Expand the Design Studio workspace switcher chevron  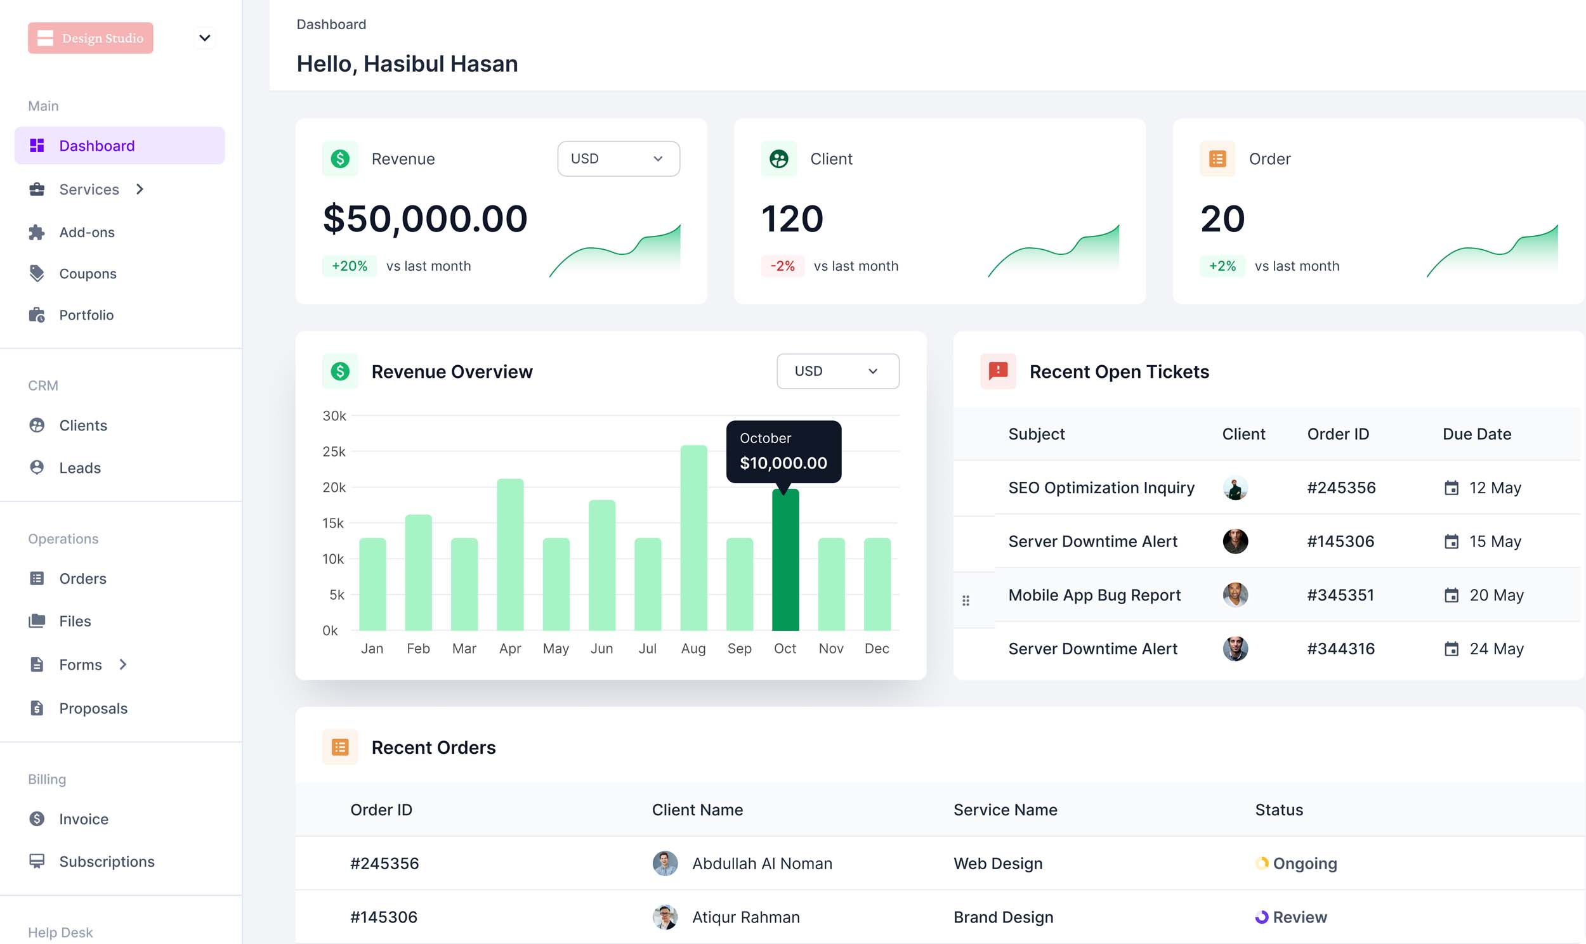(204, 38)
